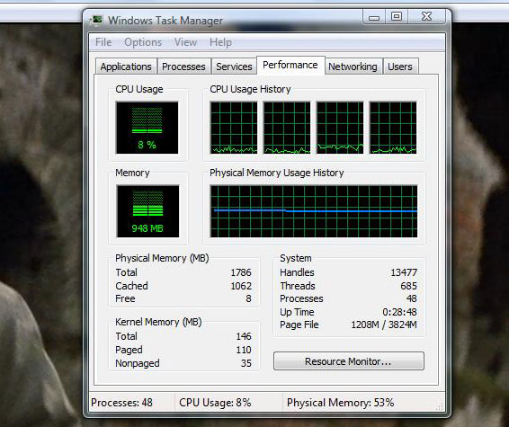Select the Performance tab

coord(290,65)
